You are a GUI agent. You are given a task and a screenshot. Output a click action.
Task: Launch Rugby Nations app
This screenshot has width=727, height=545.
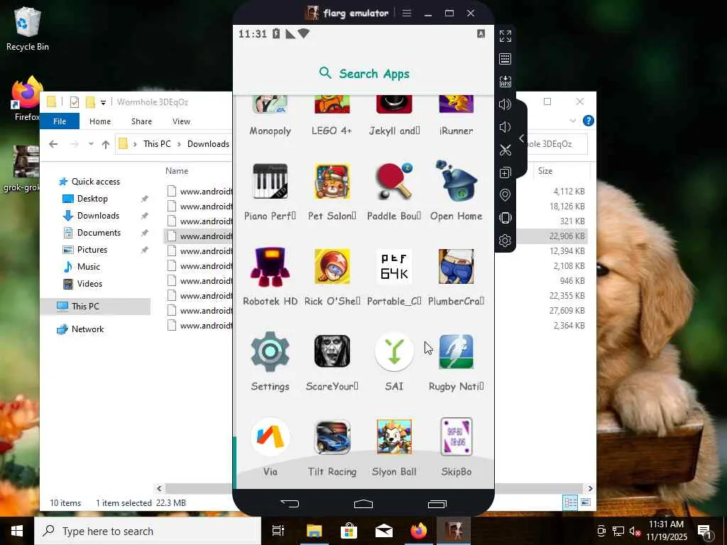coord(457,352)
